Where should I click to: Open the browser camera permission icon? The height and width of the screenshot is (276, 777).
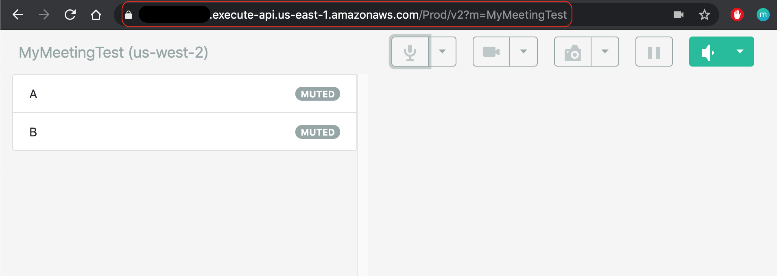point(677,14)
